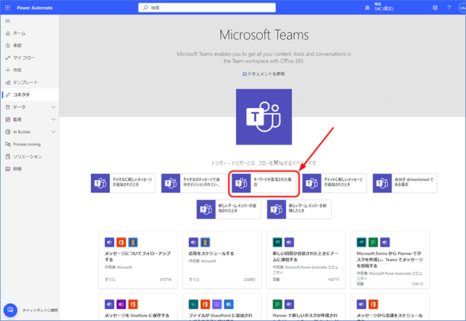Screen dimensions: 466x321
Task: Open the settings gear in top bar
Action: (435, 8)
